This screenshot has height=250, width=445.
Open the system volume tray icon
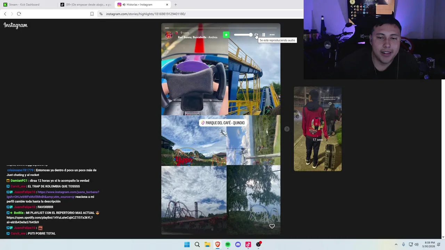pyautogui.click(x=416, y=244)
